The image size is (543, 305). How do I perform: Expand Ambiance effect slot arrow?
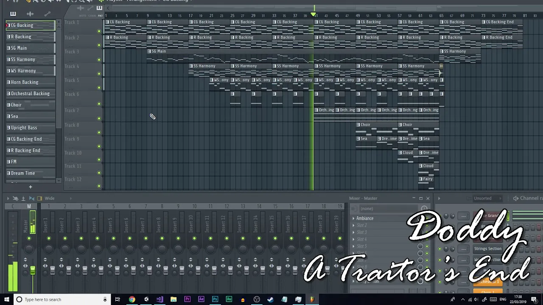(353, 219)
